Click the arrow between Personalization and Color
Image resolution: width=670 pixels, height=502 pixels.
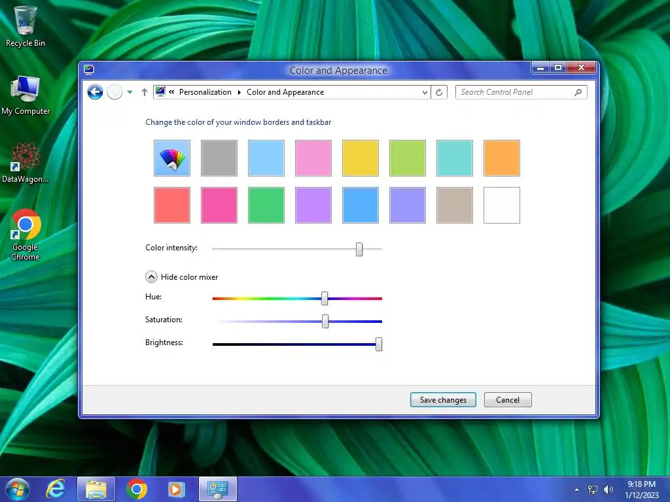pos(239,92)
